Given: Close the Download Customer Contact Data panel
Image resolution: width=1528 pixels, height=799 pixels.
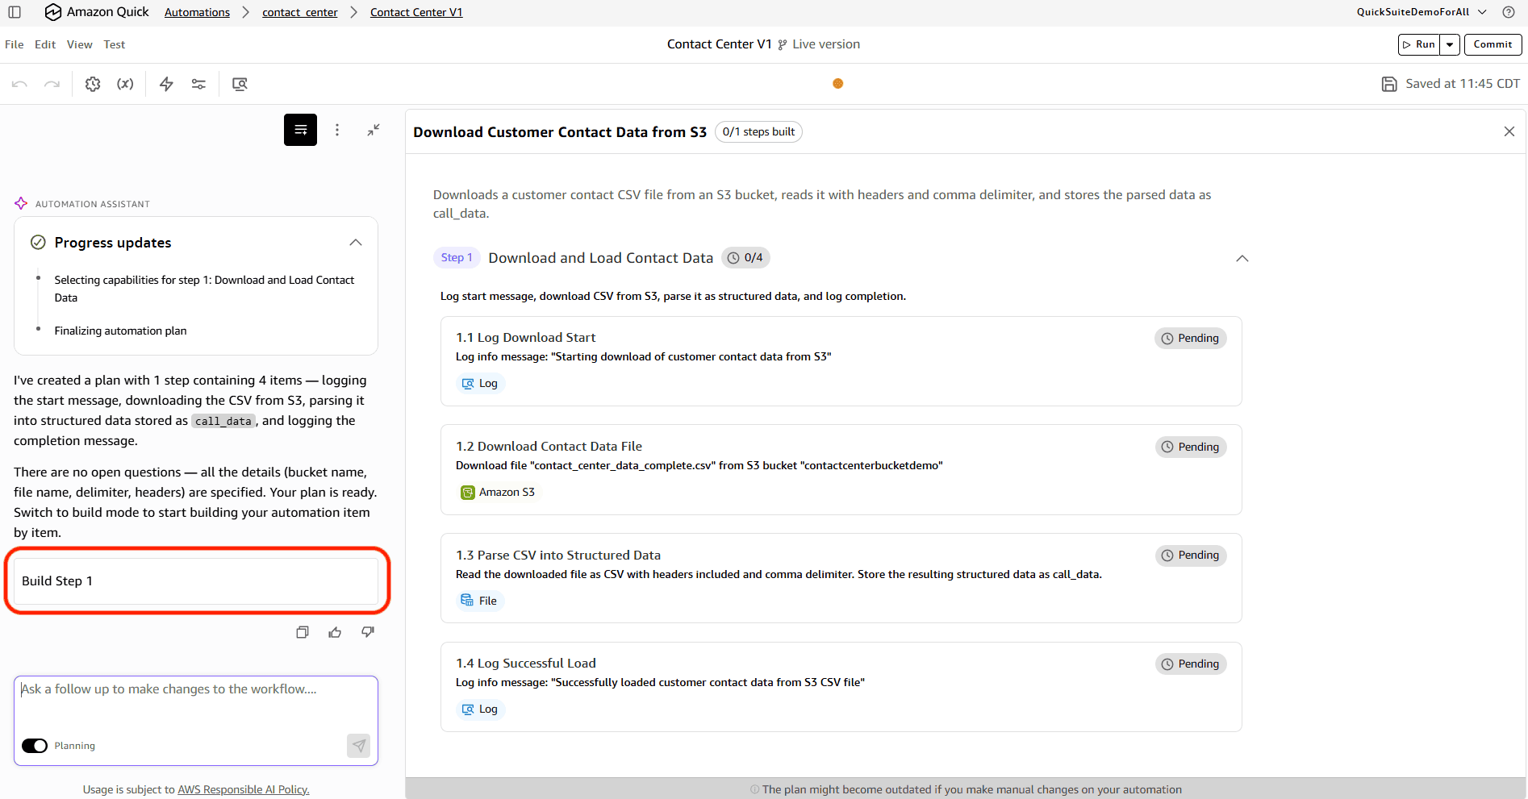Looking at the screenshot, I should tap(1509, 131).
